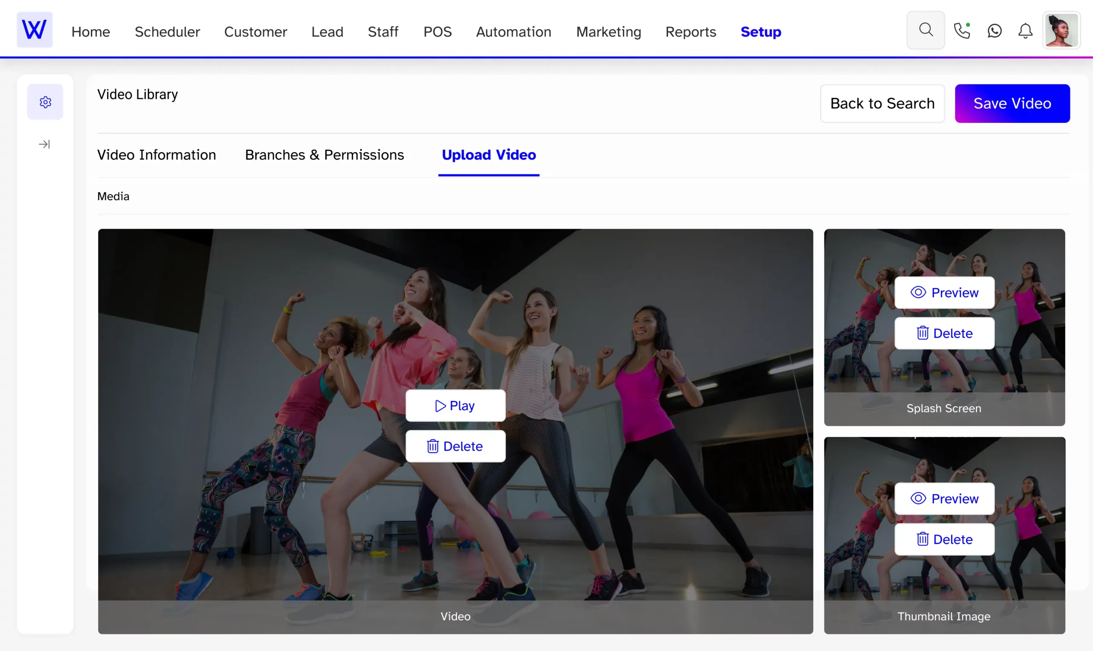The height and width of the screenshot is (651, 1093).
Task: Open the user profile avatar
Action: (1061, 30)
